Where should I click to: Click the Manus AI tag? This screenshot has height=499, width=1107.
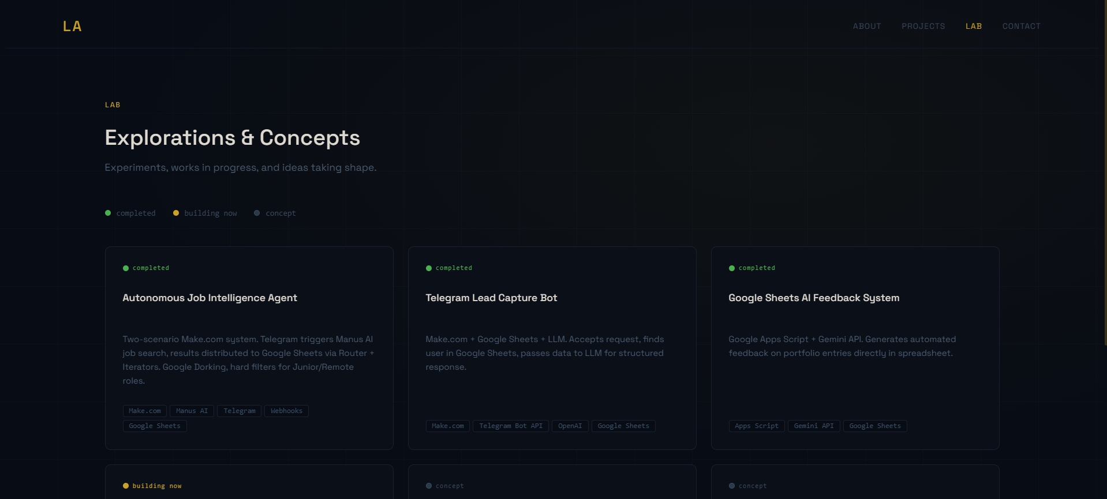(x=192, y=411)
